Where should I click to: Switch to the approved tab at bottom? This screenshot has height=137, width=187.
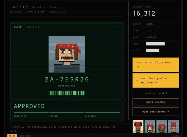click(x=25, y=136)
